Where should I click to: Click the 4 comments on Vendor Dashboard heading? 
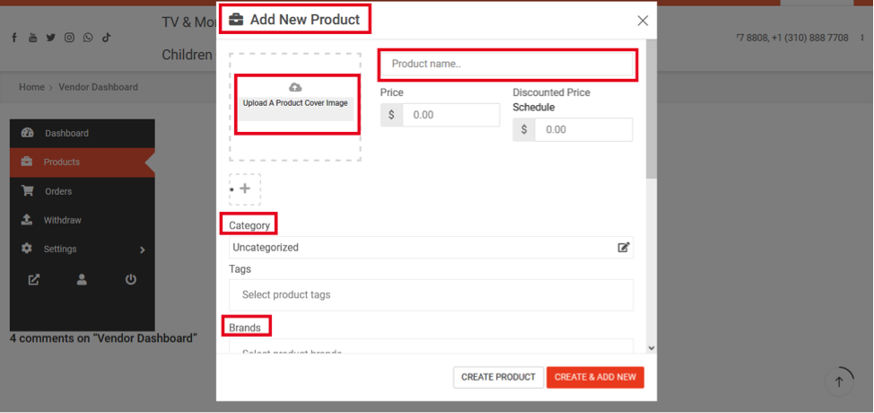pyautogui.click(x=104, y=338)
